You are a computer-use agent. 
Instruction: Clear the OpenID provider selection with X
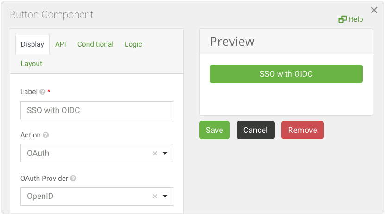[155, 197]
